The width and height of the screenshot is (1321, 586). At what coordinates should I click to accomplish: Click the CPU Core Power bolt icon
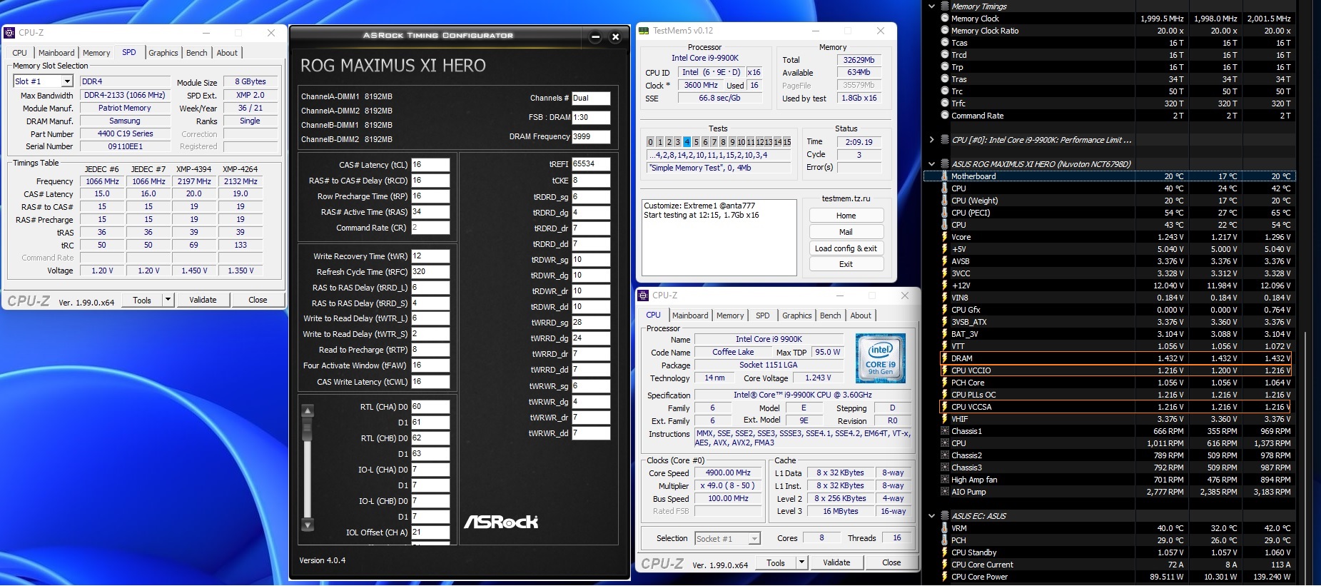pyautogui.click(x=945, y=577)
